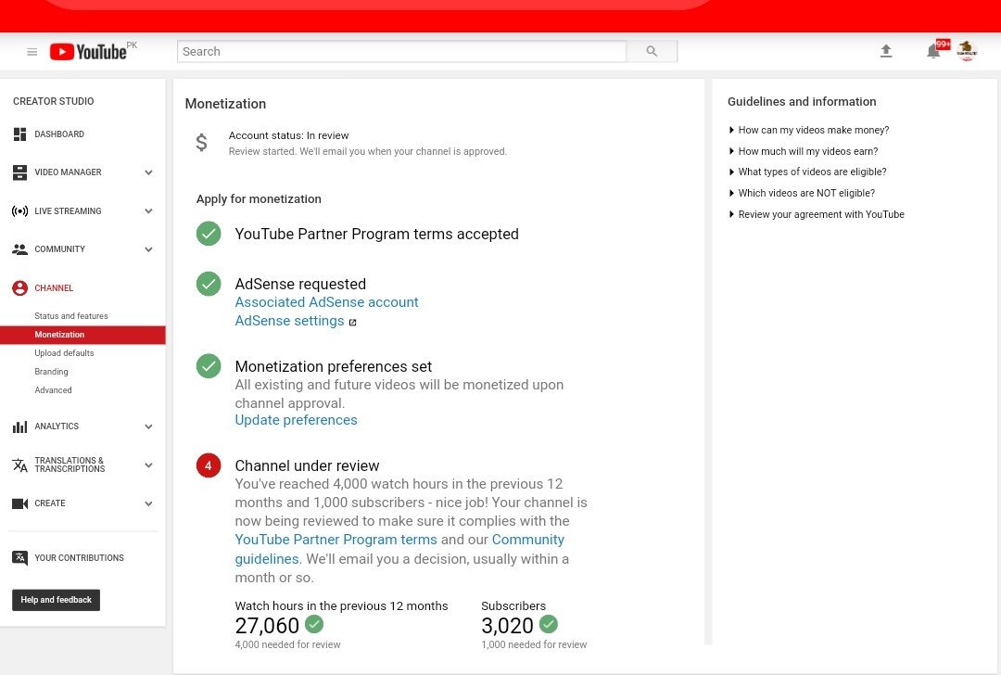Image resolution: width=1001 pixels, height=675 pixels.
Task: Expand 'What types of videos are eligible?'
Action: click(x=807, y=172)
